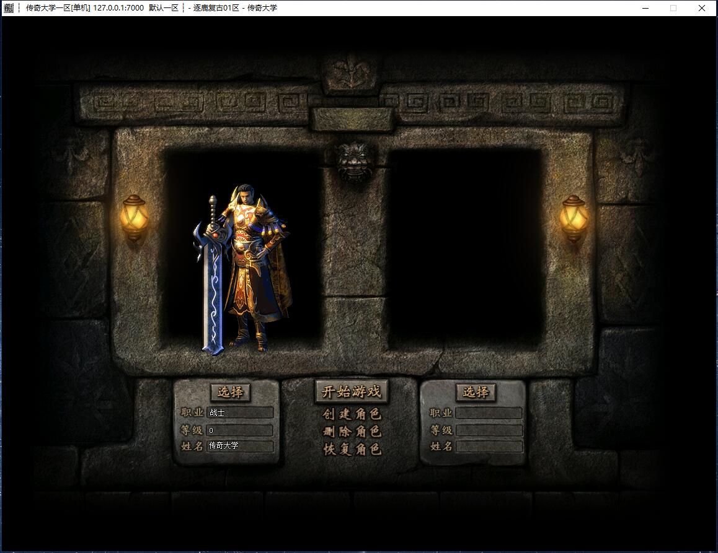Click the empty 姓名 field in right panel

489,446
